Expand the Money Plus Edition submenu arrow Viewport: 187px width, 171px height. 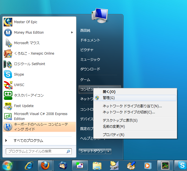point(72,33)
